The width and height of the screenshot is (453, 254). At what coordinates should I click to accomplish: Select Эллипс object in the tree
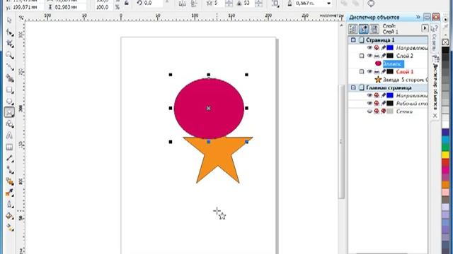point(394,64)
